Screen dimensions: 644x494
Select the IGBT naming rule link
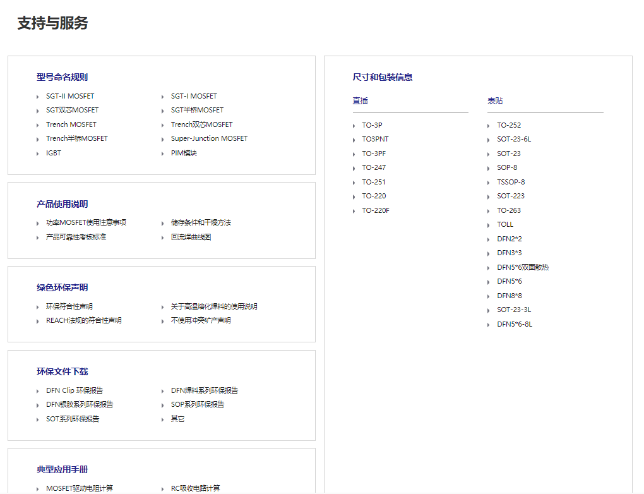click(x=53, y=153)
